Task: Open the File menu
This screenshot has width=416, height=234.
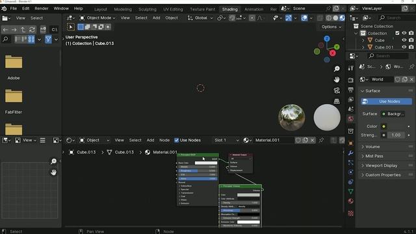Action: click(13, 8)
